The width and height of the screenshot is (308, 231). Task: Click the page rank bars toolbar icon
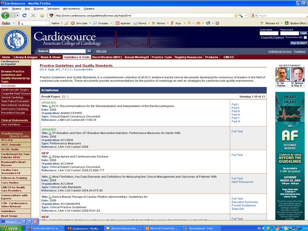66,23
